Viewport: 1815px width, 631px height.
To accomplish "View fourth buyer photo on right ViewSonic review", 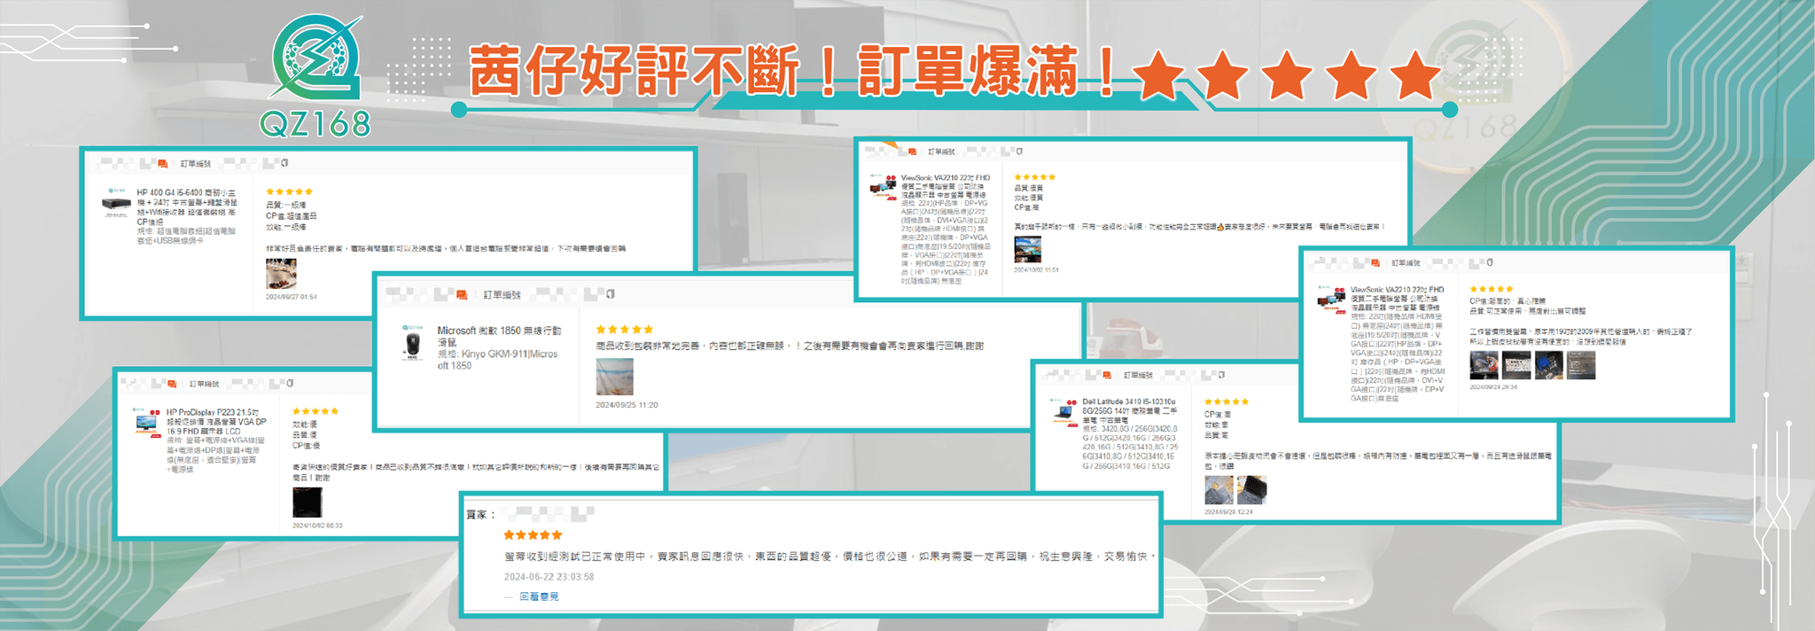I will pos(1581,365).
